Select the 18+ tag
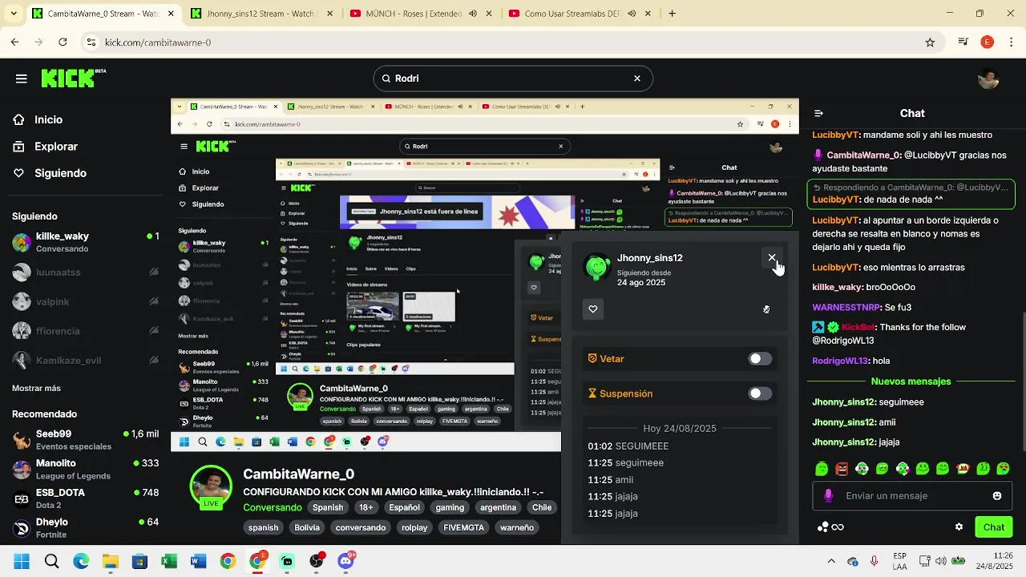 [366, 507]
